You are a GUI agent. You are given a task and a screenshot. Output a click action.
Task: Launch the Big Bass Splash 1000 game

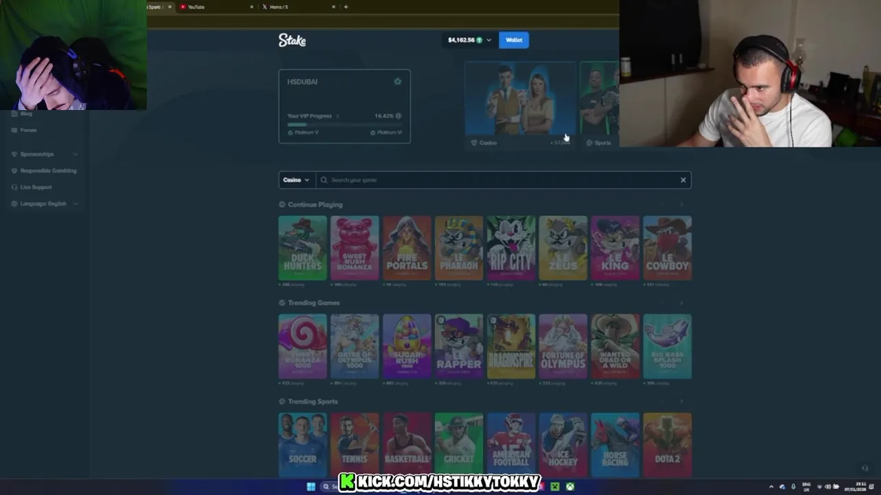pos(667,346)
